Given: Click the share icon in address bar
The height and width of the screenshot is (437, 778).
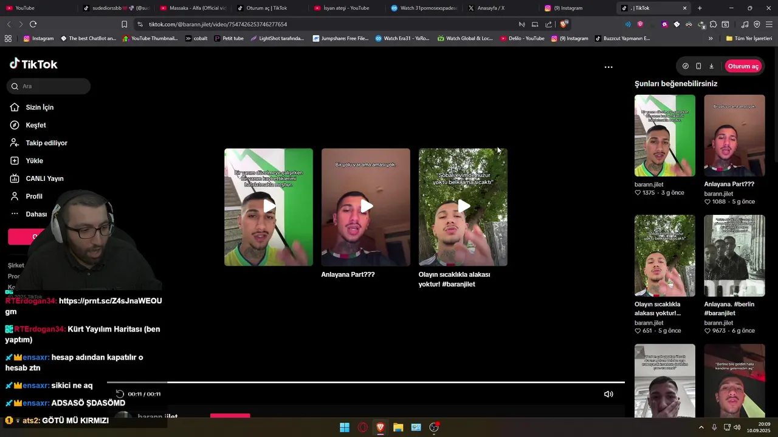Looking at the screenshot, I should (549, 24).
